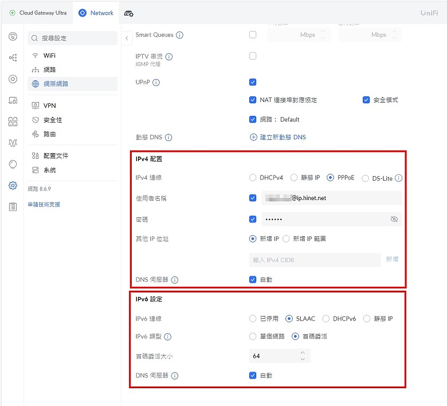Viewport: 447px width, 406px height.
Task: Uncheck 安全模式 checkbox
Action: click(366, 100)
